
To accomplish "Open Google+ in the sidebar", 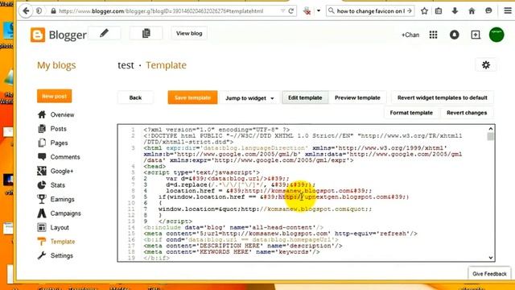I will coord(62,172).
